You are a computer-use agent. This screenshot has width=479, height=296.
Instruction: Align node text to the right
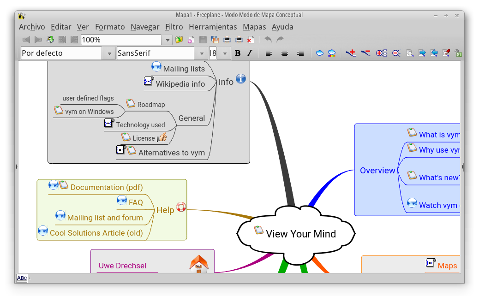(300, 53)
